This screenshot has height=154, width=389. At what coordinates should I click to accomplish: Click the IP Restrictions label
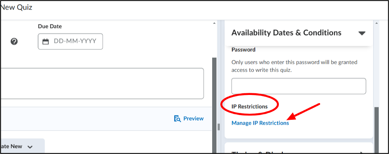(x=250, y=107)
